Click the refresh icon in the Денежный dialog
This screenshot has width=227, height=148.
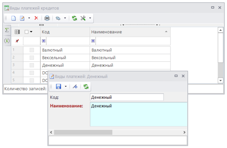86,87
